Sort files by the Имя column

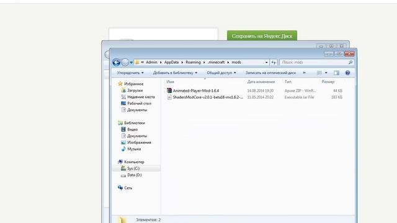click(170, 82)
